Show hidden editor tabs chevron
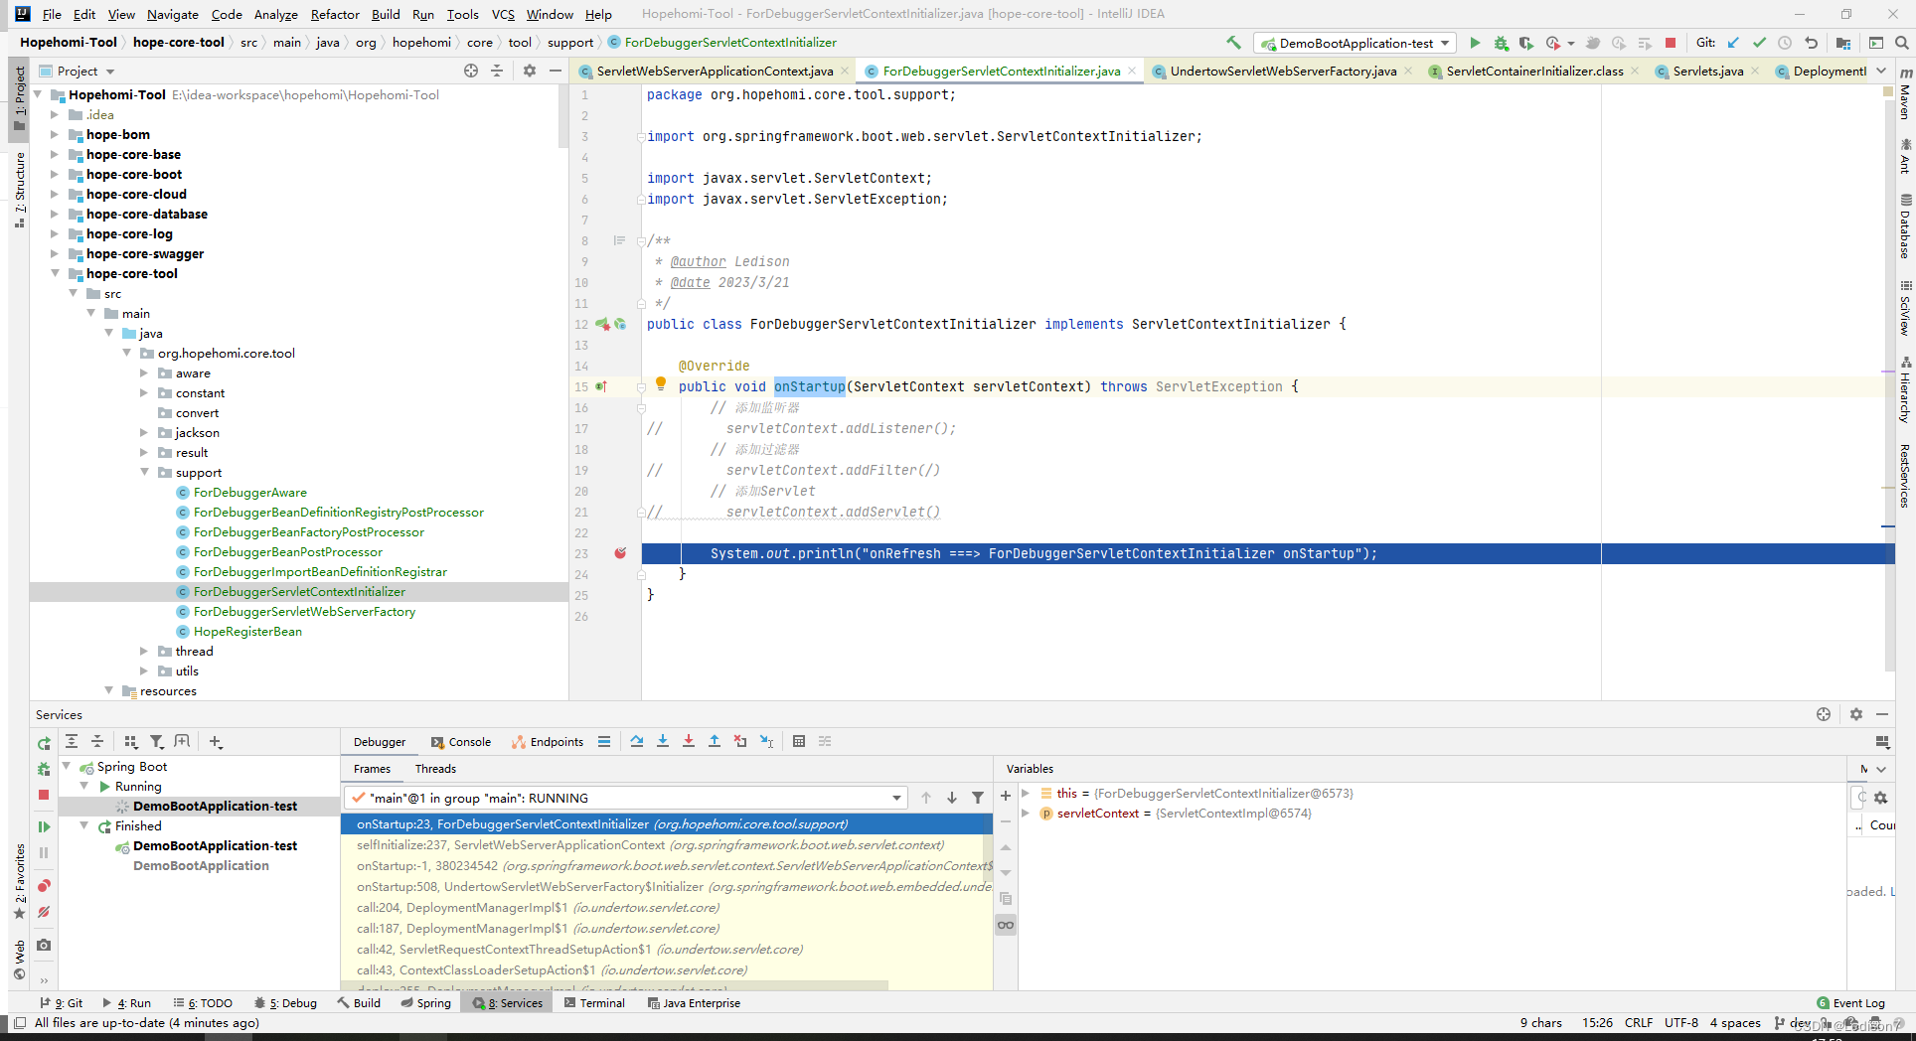Screen dimensions: 1916x1041 pos(1881,71)
